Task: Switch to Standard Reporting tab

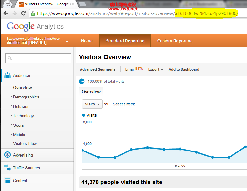Action: tap(125, 41)
